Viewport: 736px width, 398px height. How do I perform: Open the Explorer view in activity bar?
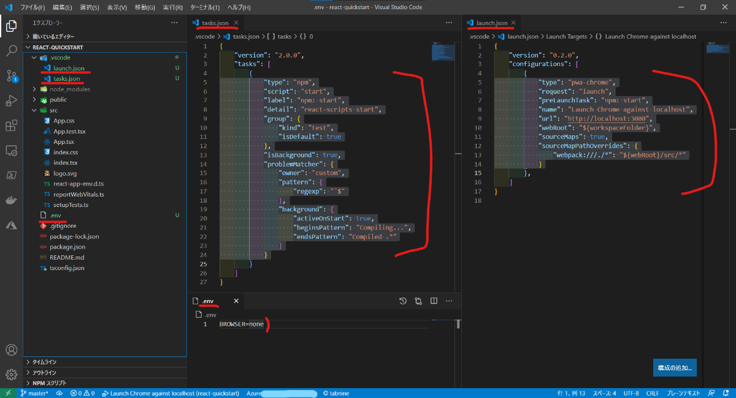click(x=11, y=26)
